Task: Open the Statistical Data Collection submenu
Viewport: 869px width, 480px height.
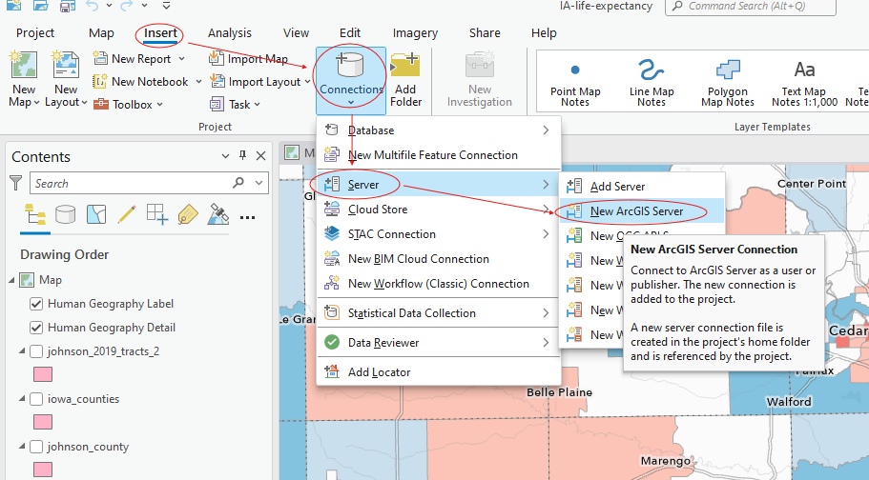Action: pos(439,312)
